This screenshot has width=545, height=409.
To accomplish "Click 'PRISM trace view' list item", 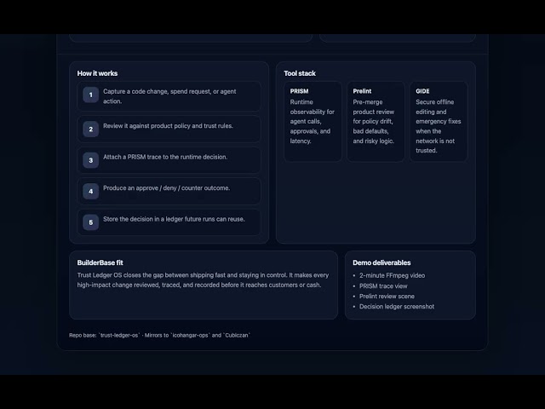I will click(x=383, y=286).
